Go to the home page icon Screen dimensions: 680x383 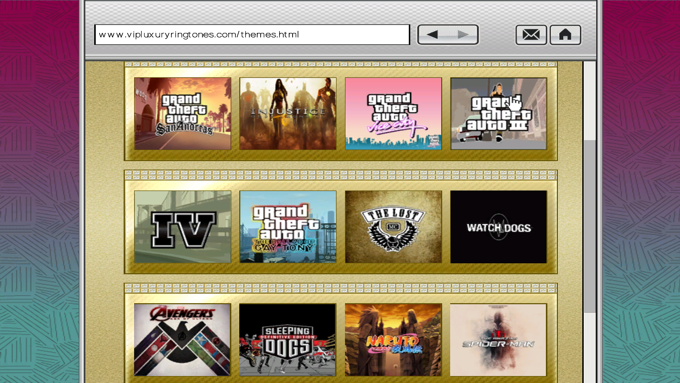pos(565,35)
